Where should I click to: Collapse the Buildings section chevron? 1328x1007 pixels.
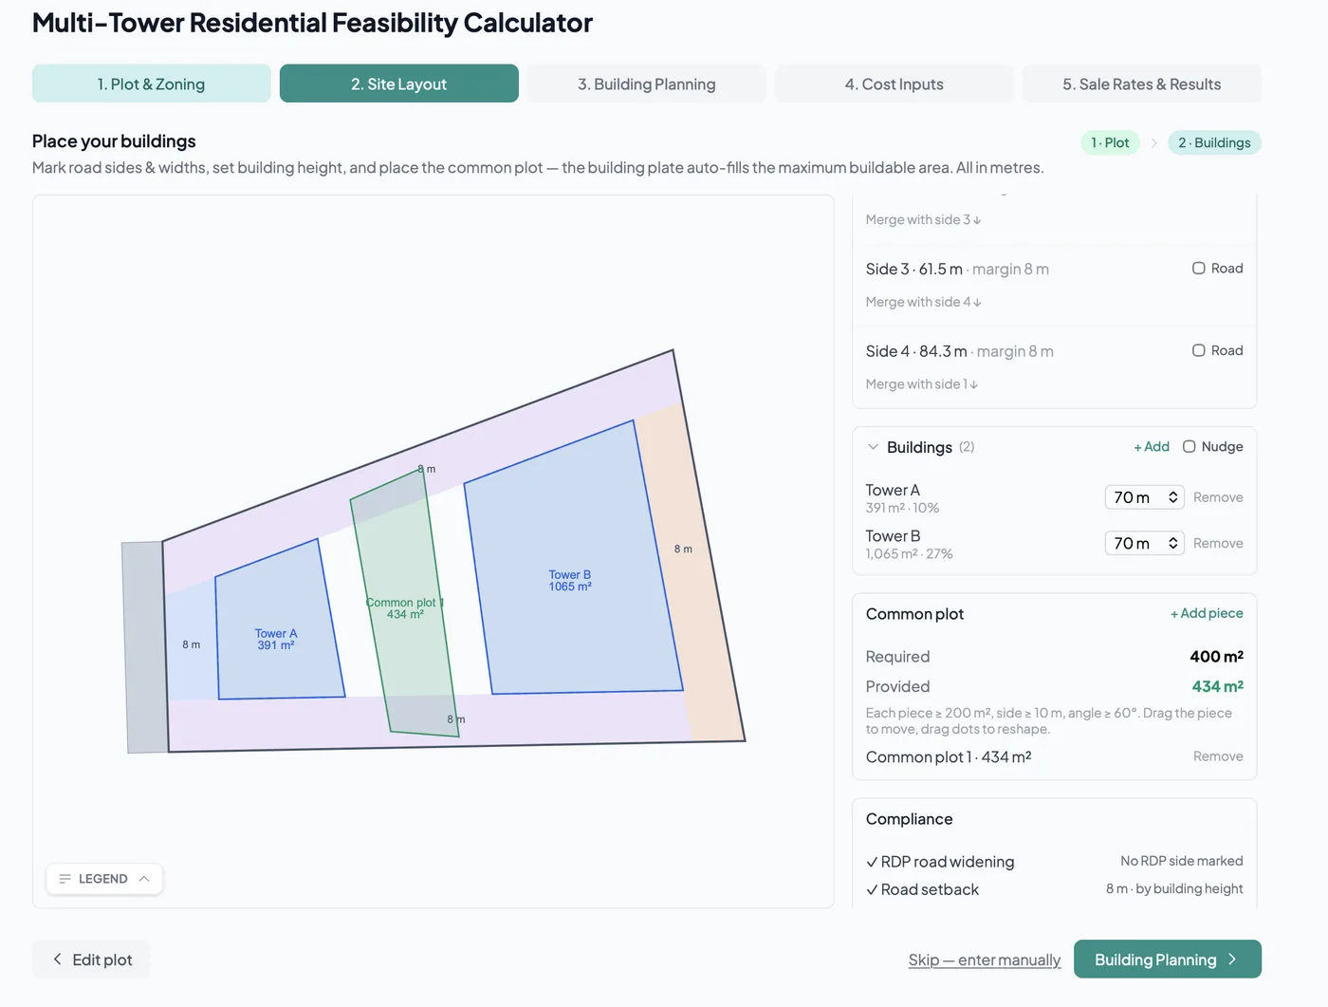873,446
